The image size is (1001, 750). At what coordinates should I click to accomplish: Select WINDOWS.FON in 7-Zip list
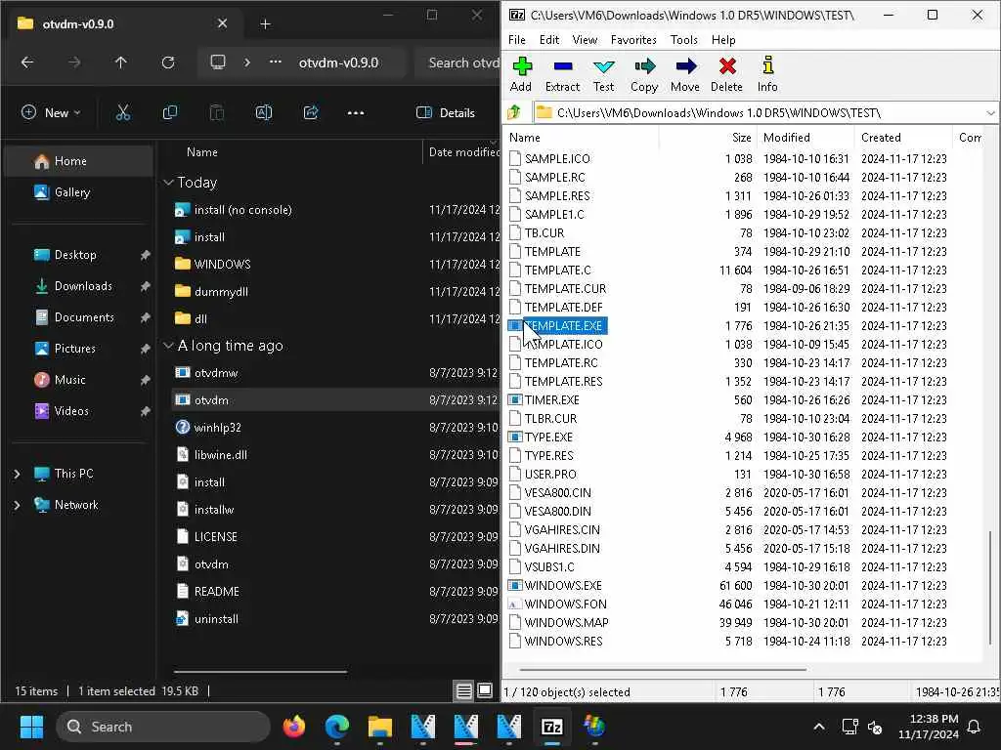point(565,604)
